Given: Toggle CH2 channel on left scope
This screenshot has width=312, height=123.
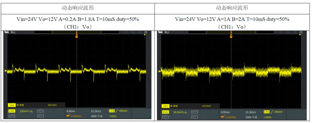Looking at the screenshot, I should 40,111.
